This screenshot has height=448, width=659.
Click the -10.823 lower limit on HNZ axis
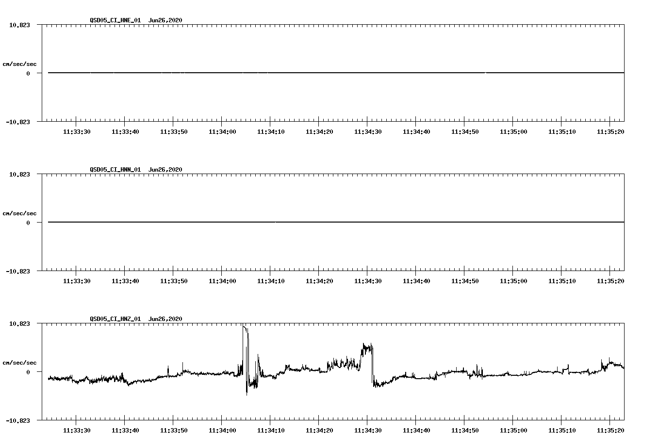coord(18,420)
